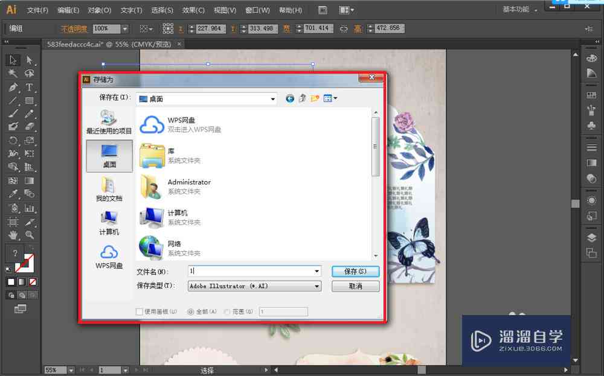Viewport: 604px width, 376px height.
Task: Open Computer in places sidebar
Action: click(109, 223)
